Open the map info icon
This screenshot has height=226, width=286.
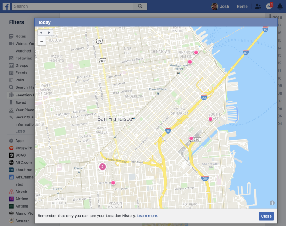click(x=272, y=203)
